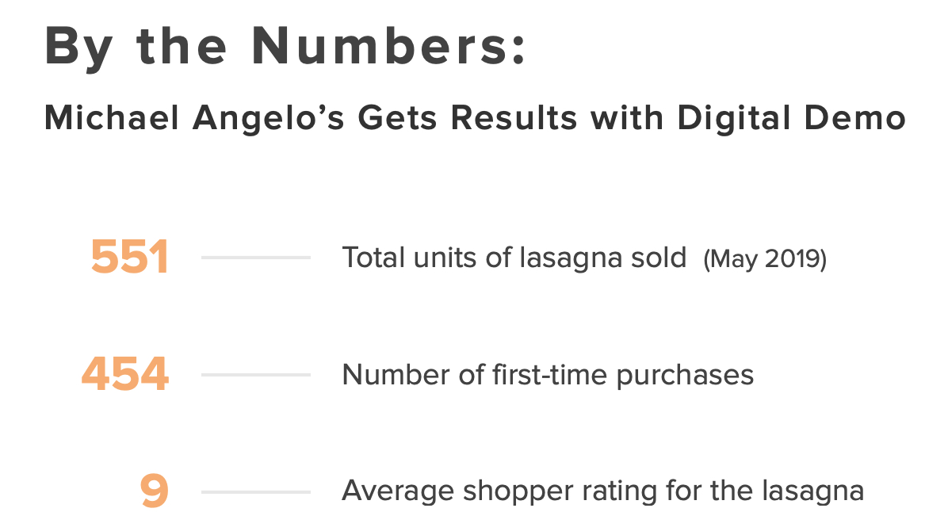948x512 pixels.
Task: Click the gray line beside 551
Action: tap(255, 258)
